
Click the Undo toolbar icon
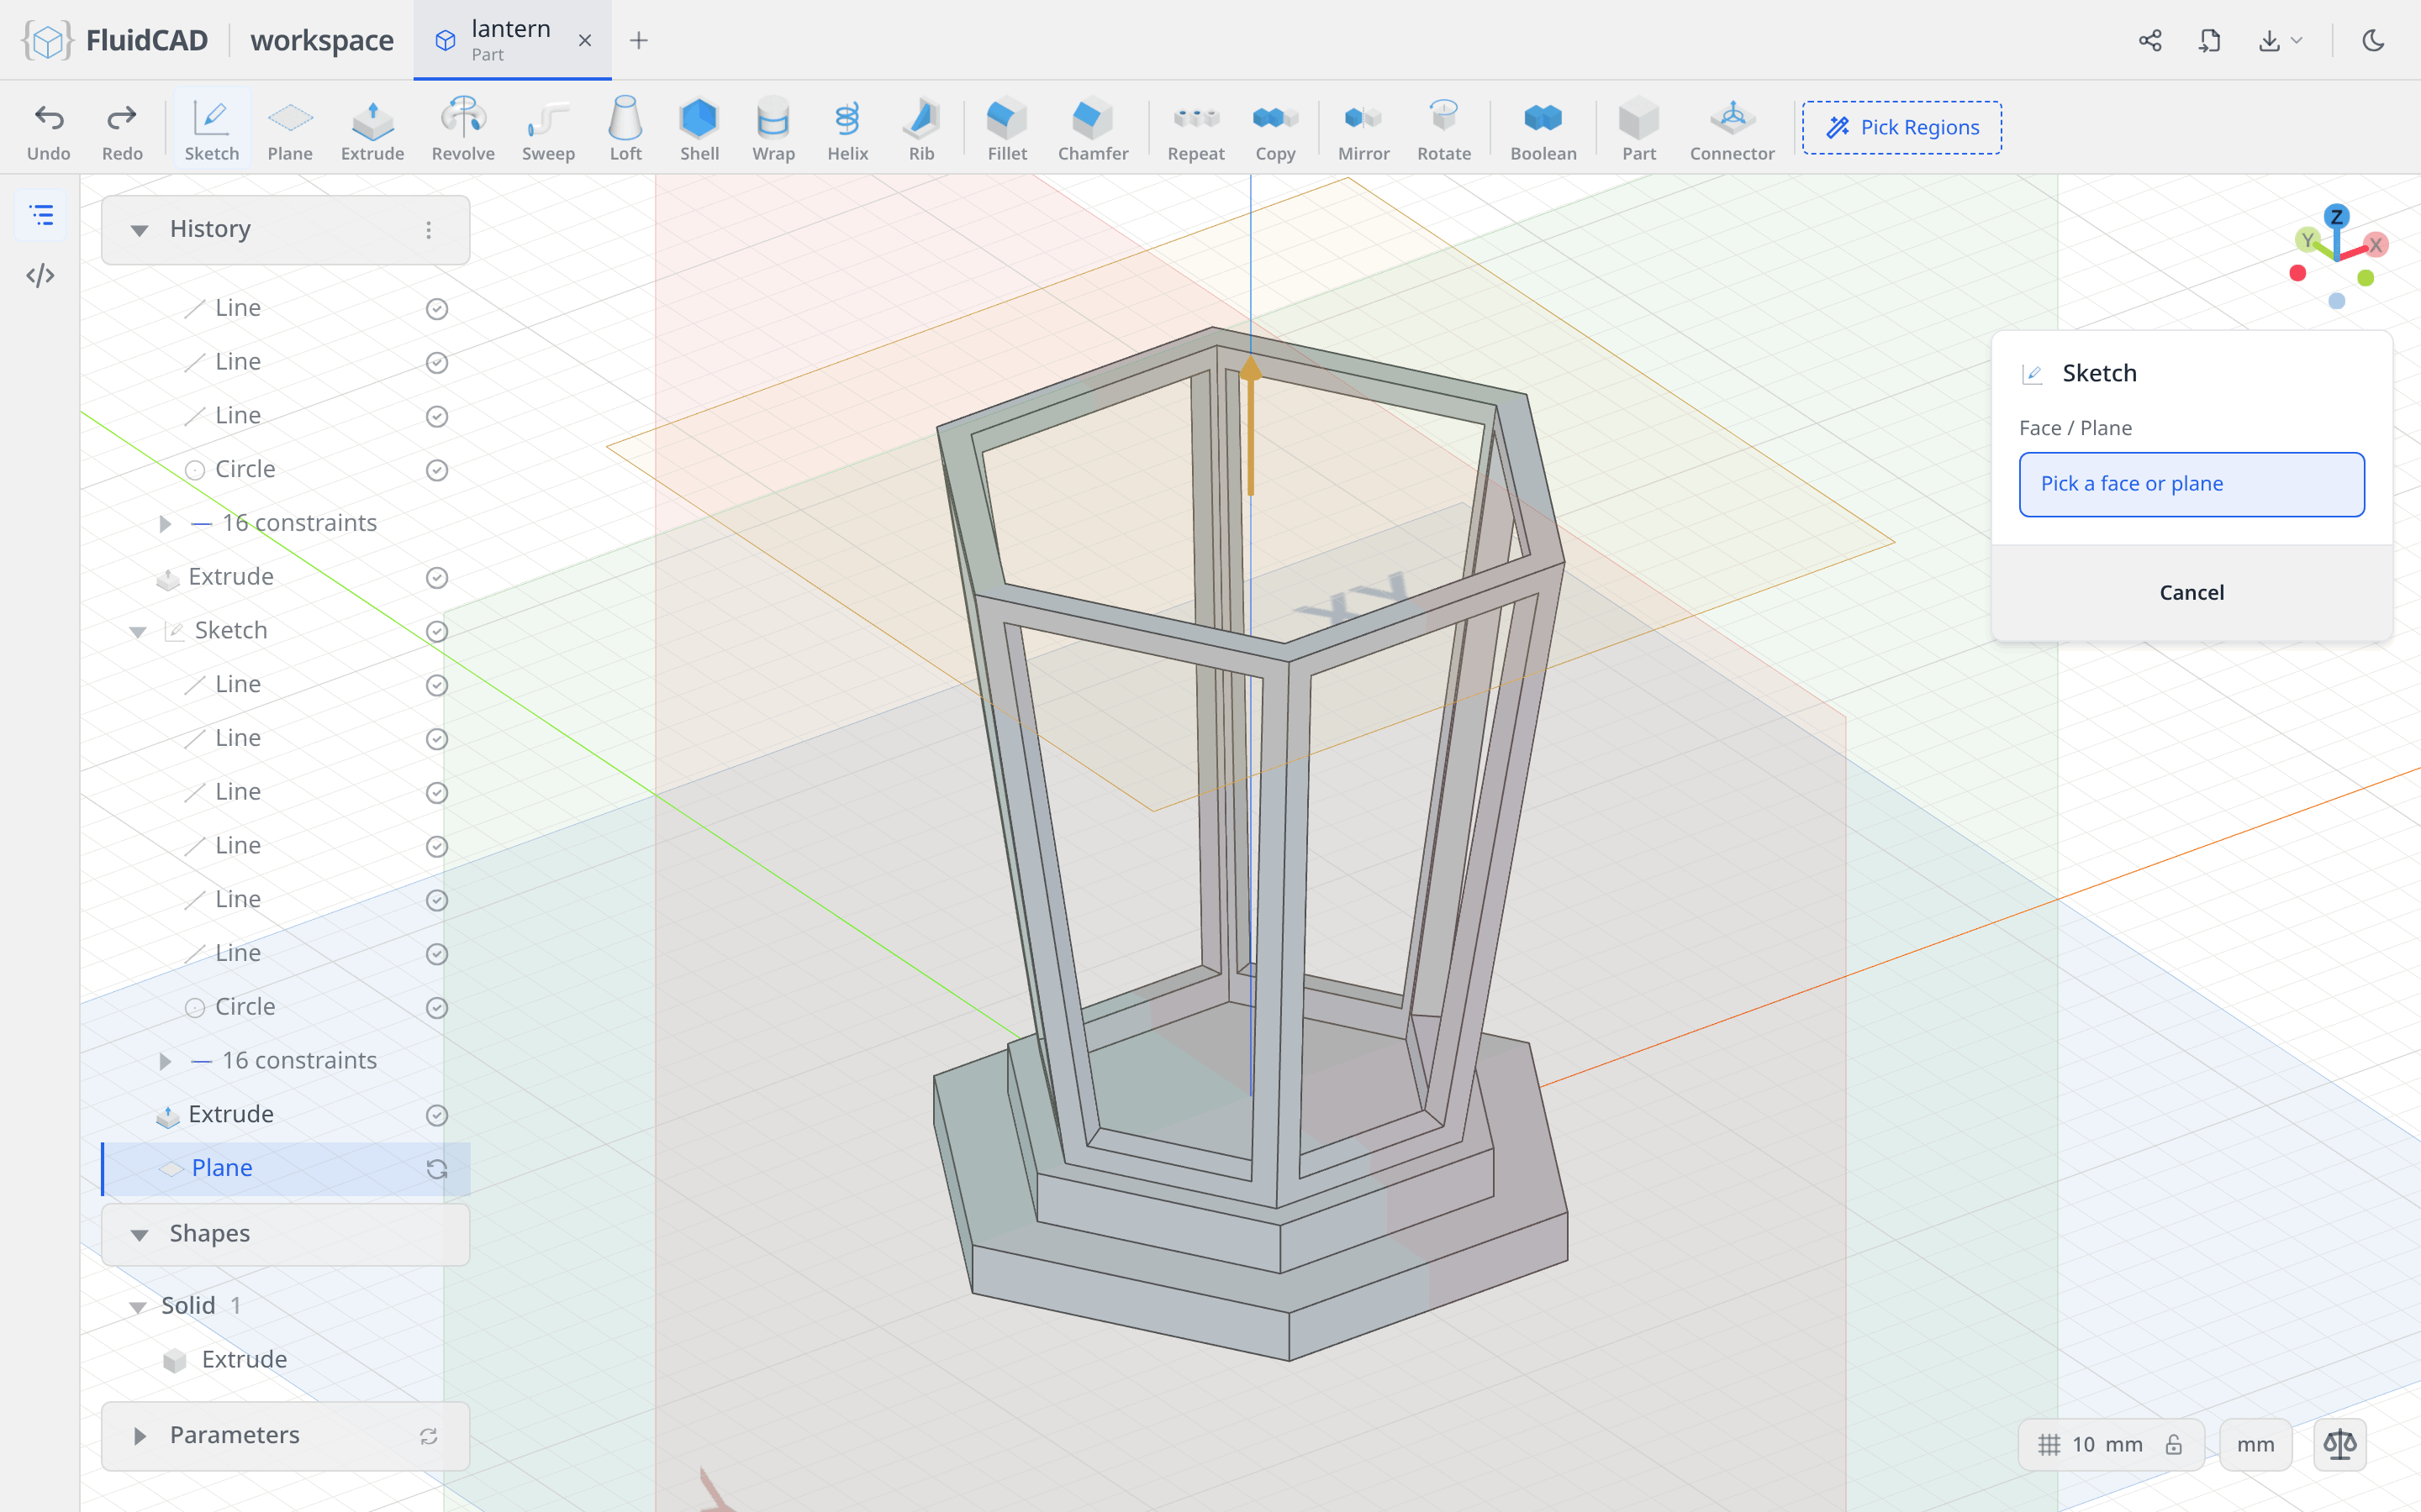[48, 129]
